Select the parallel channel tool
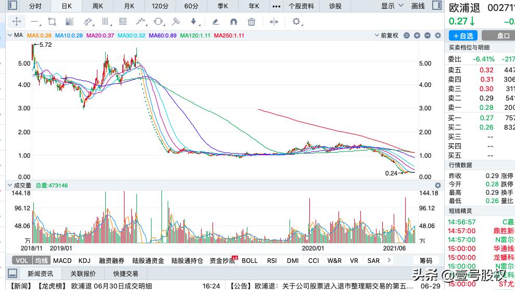515x290 pixels. coord(88,22)
